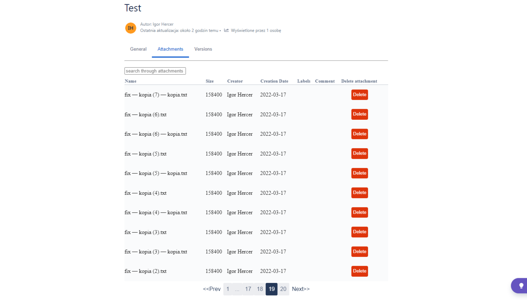Viewport: 527px width, 300px height.
Task: Jump to page 1 of attachments
Action: (x=228, y=289)
